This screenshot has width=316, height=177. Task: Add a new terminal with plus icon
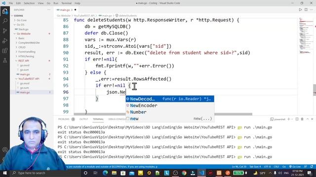[x=288, y=119]
